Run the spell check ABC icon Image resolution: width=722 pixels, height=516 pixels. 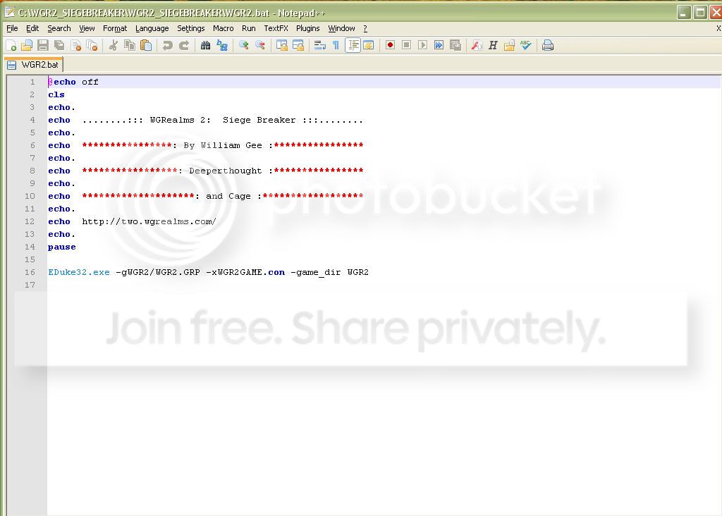coord(526,45)
